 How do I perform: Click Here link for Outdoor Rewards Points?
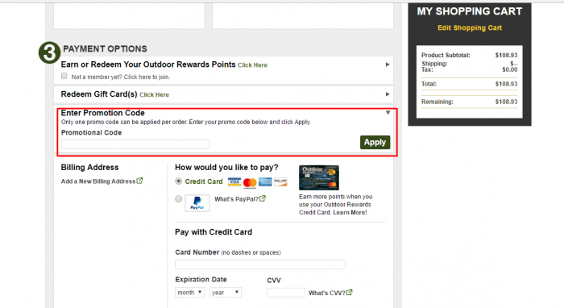[x=252, y=65]
